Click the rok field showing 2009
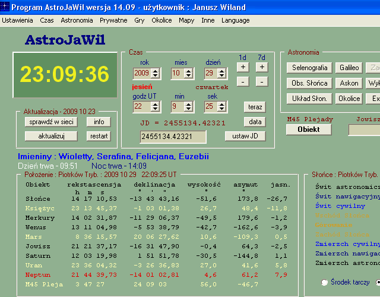Viewport: 380px width, 297px height. coord(142,73)
